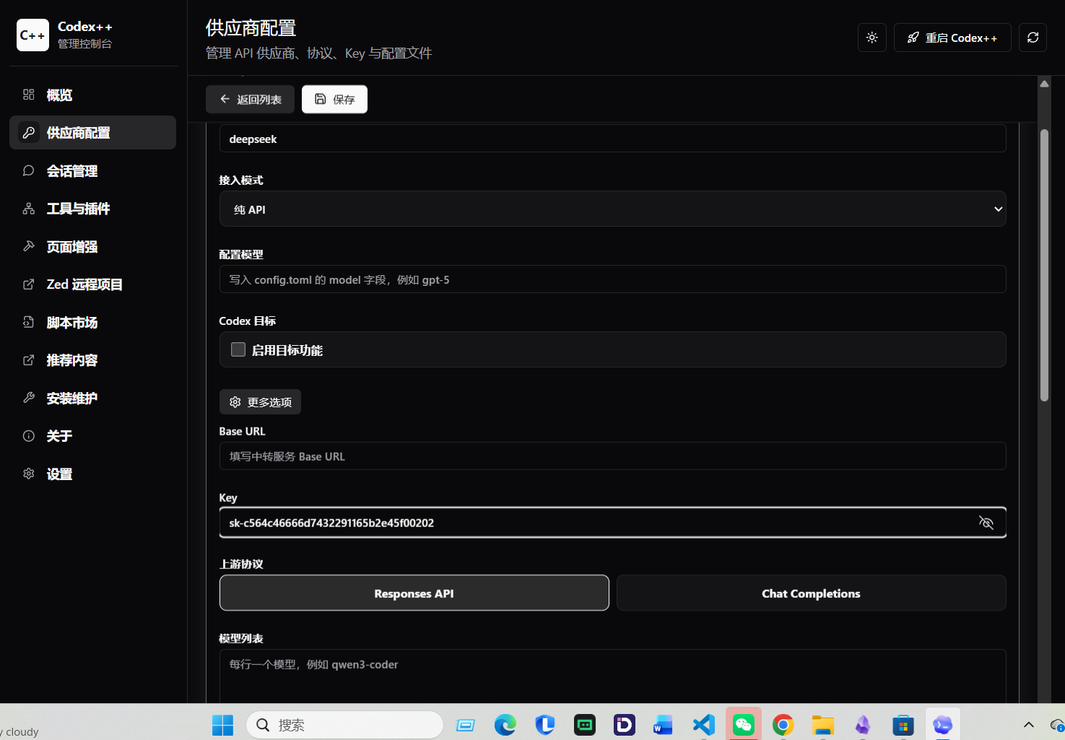The width and height of the screenshot is (1065, 740).
Task: Click the purple D taskbar icon
Action: 625,725
